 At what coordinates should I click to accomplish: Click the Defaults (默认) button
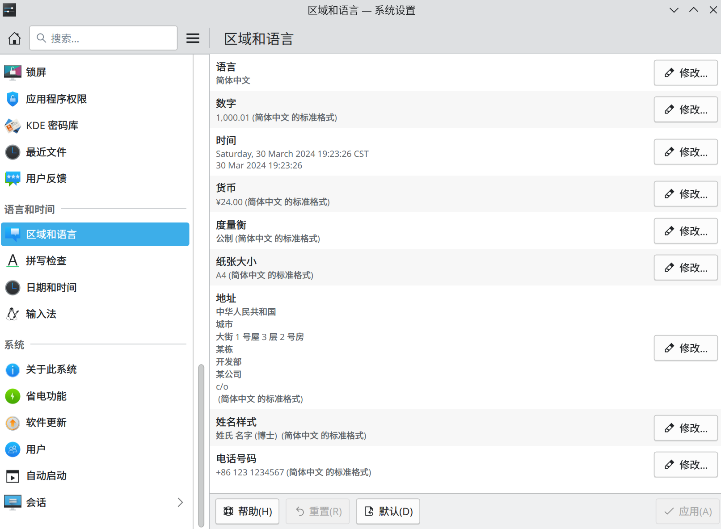(388, 511)
